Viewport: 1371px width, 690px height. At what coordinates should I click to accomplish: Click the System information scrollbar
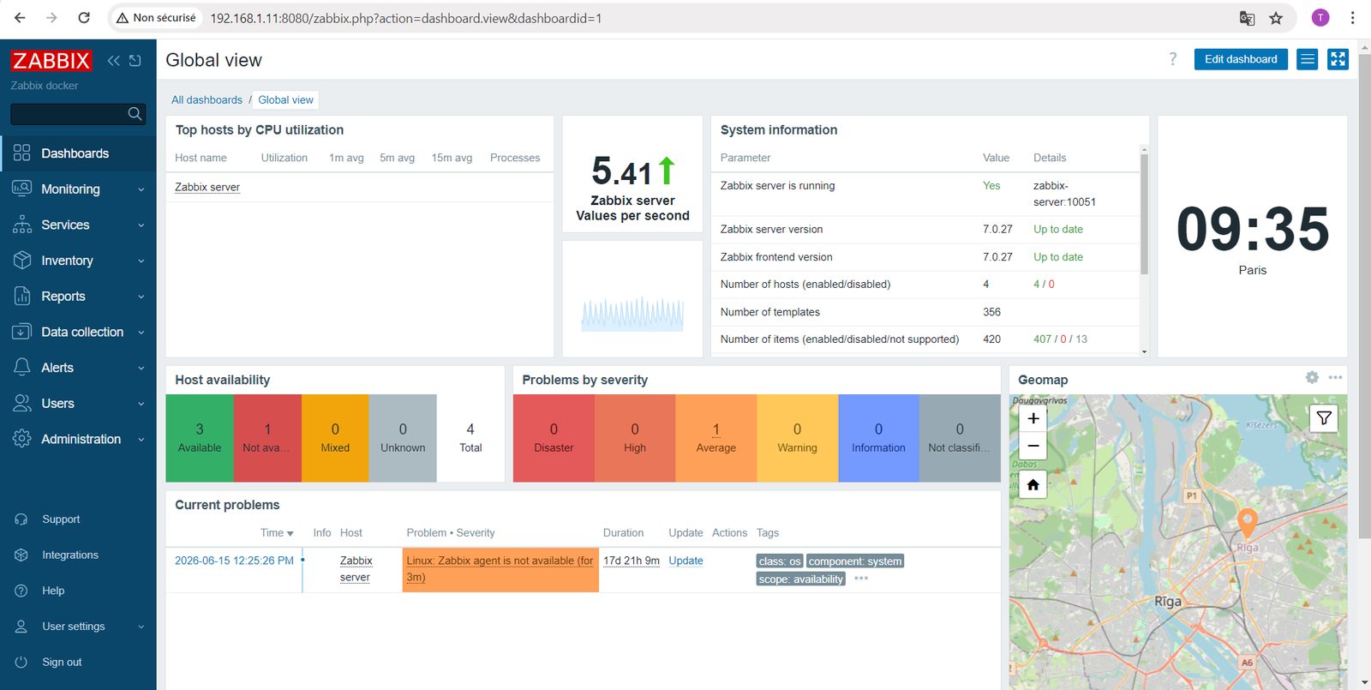(x=1144, y=214)
